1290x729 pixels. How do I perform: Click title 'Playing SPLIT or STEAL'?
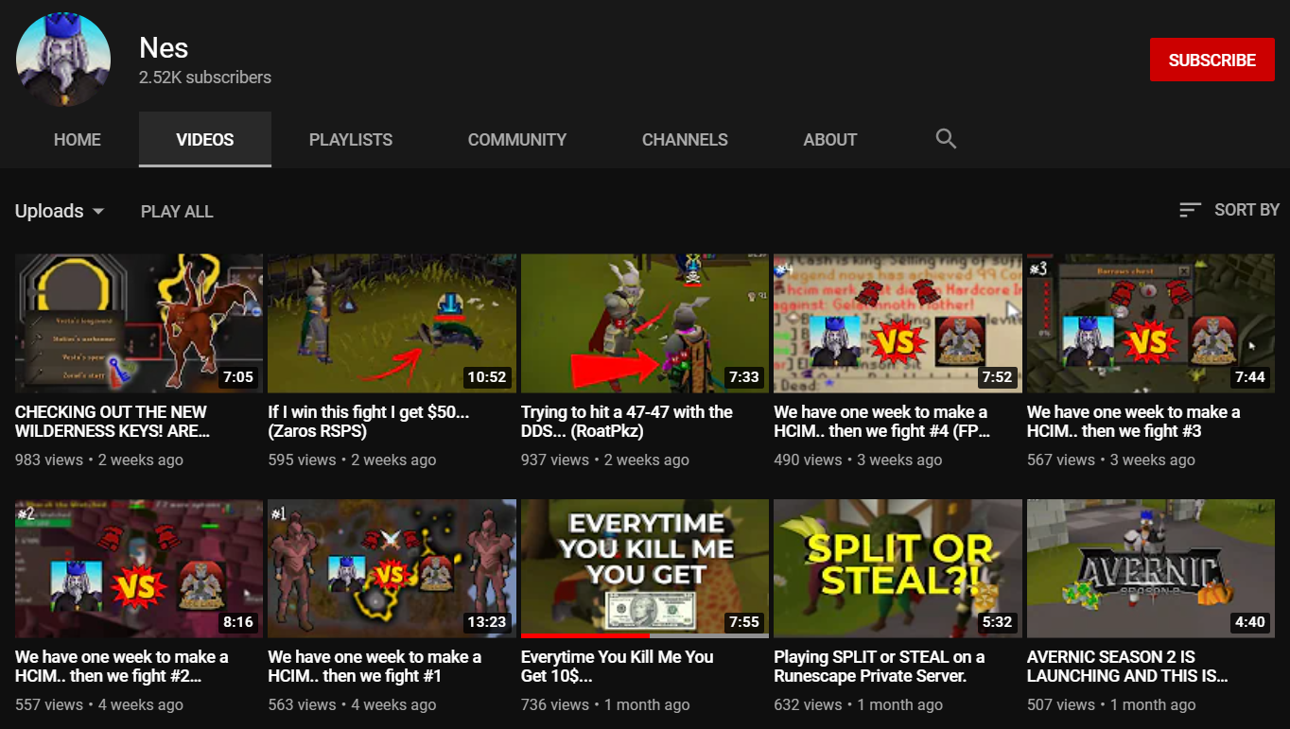click(x=880, y=667)
